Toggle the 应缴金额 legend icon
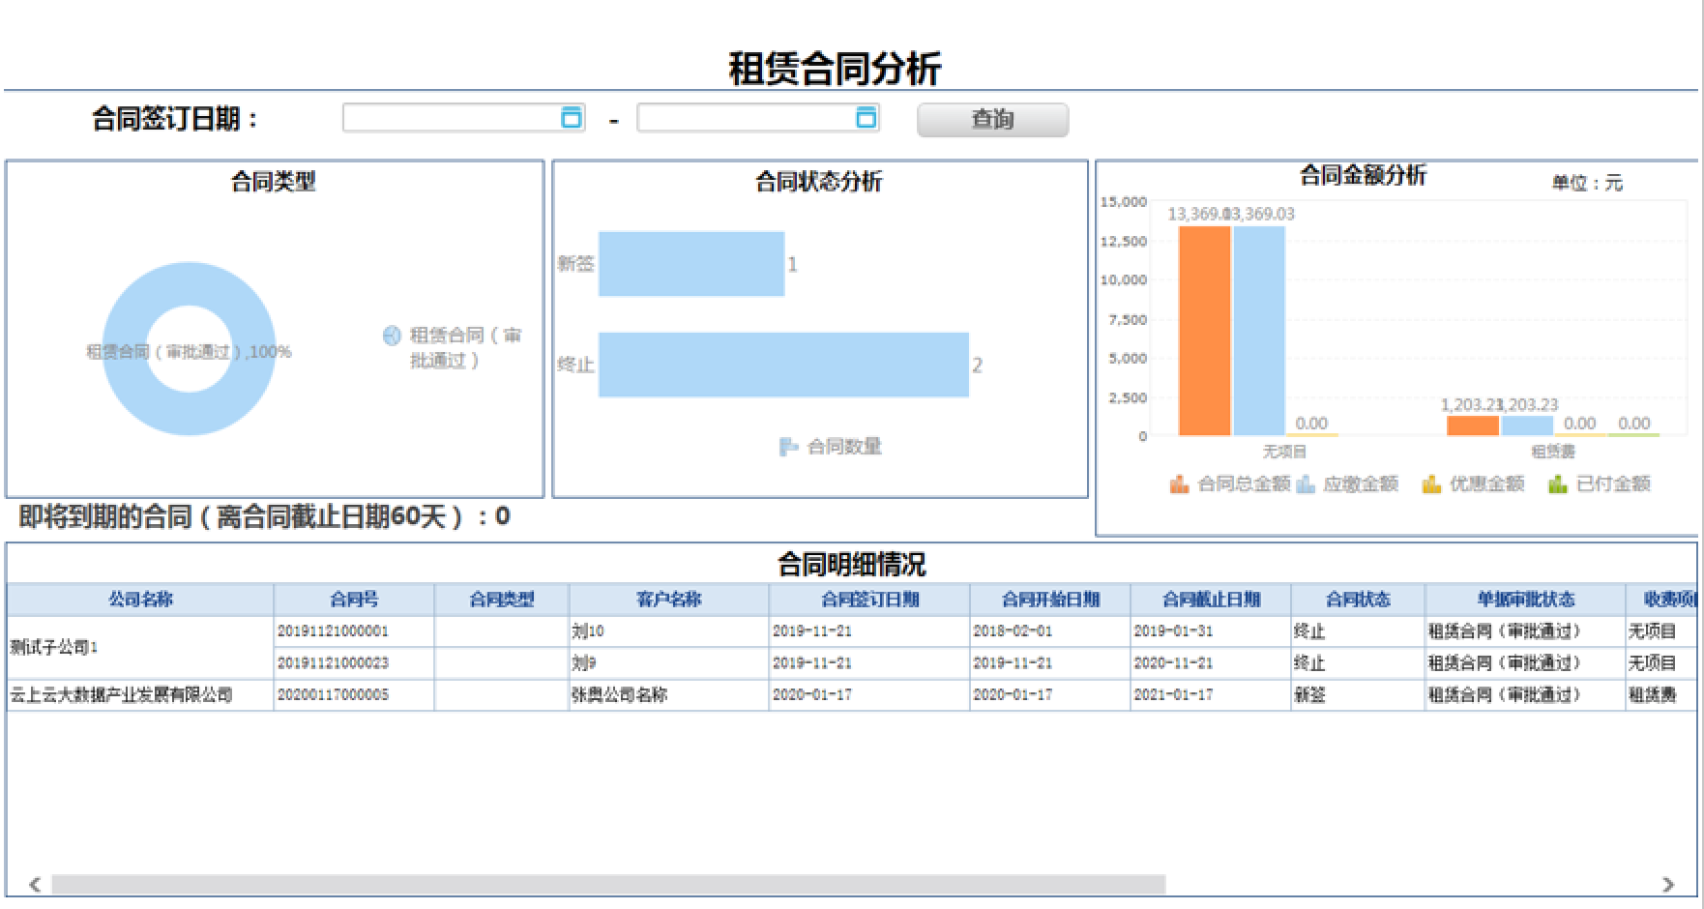Image resolution: width=1704 pixels, height=909 pixels. [1306, 484]
